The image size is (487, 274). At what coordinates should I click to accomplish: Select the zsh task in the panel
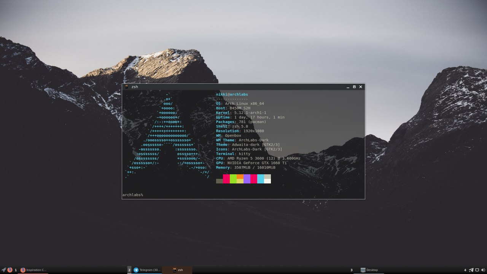177,270
